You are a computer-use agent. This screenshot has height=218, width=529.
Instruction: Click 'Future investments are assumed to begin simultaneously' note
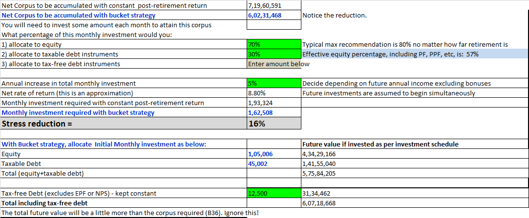click(389, 93)
